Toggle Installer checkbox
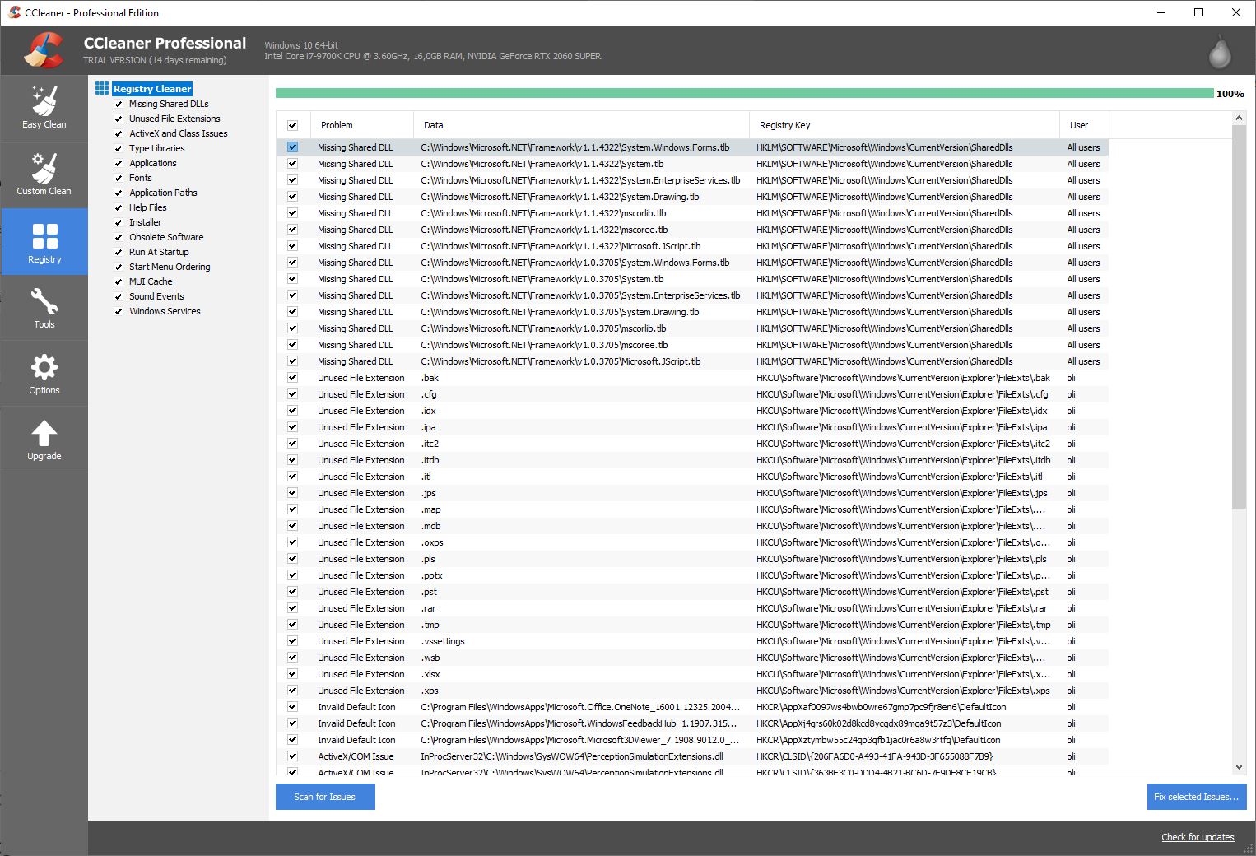1256x856 pixels. tap(119, 222)
